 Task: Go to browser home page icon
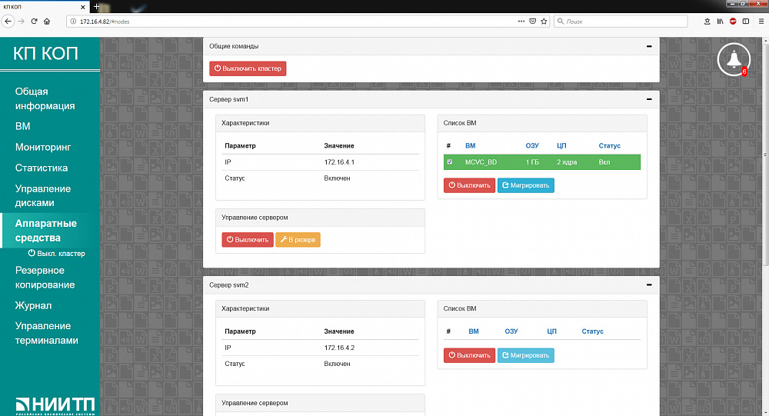[x=47, y=21]
